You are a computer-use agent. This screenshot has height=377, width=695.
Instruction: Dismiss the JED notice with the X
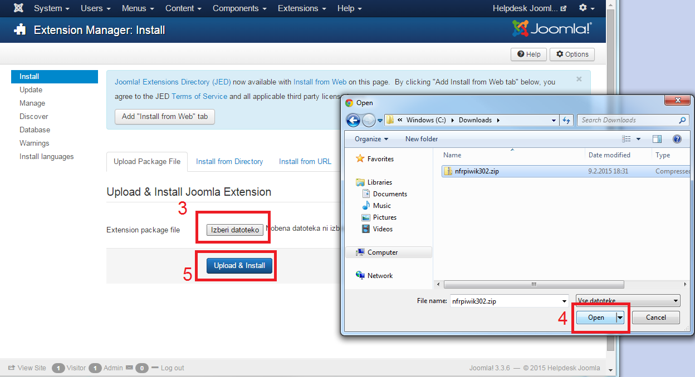point(579,79)
